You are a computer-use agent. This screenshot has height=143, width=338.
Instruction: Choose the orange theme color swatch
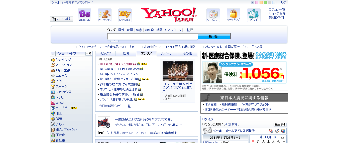click(x=261, y=2)
